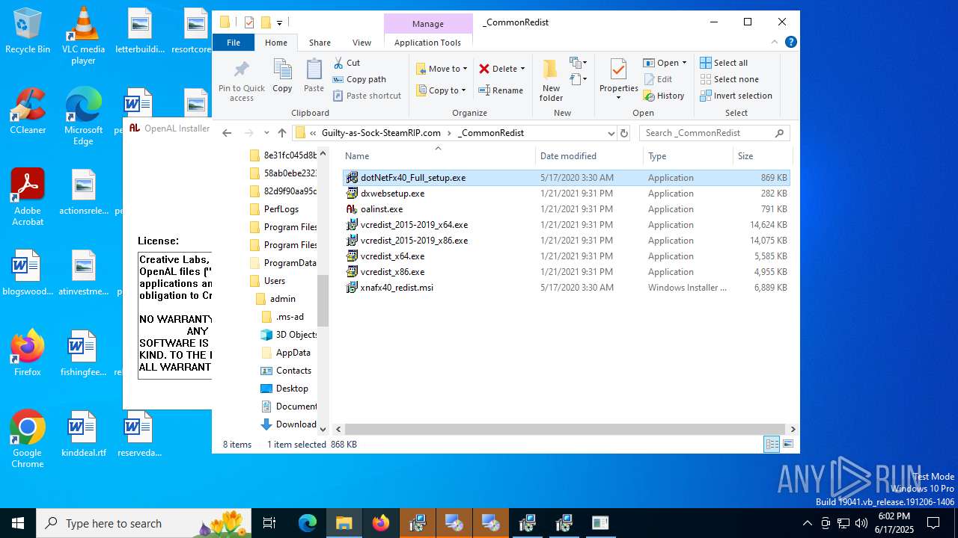Click the navigation pane vertical scrollbar

[323, 300]
